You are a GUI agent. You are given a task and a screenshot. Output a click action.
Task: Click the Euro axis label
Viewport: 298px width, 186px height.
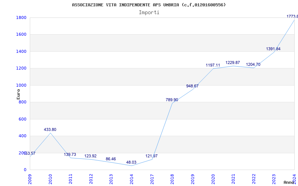[x=18, y=94]
